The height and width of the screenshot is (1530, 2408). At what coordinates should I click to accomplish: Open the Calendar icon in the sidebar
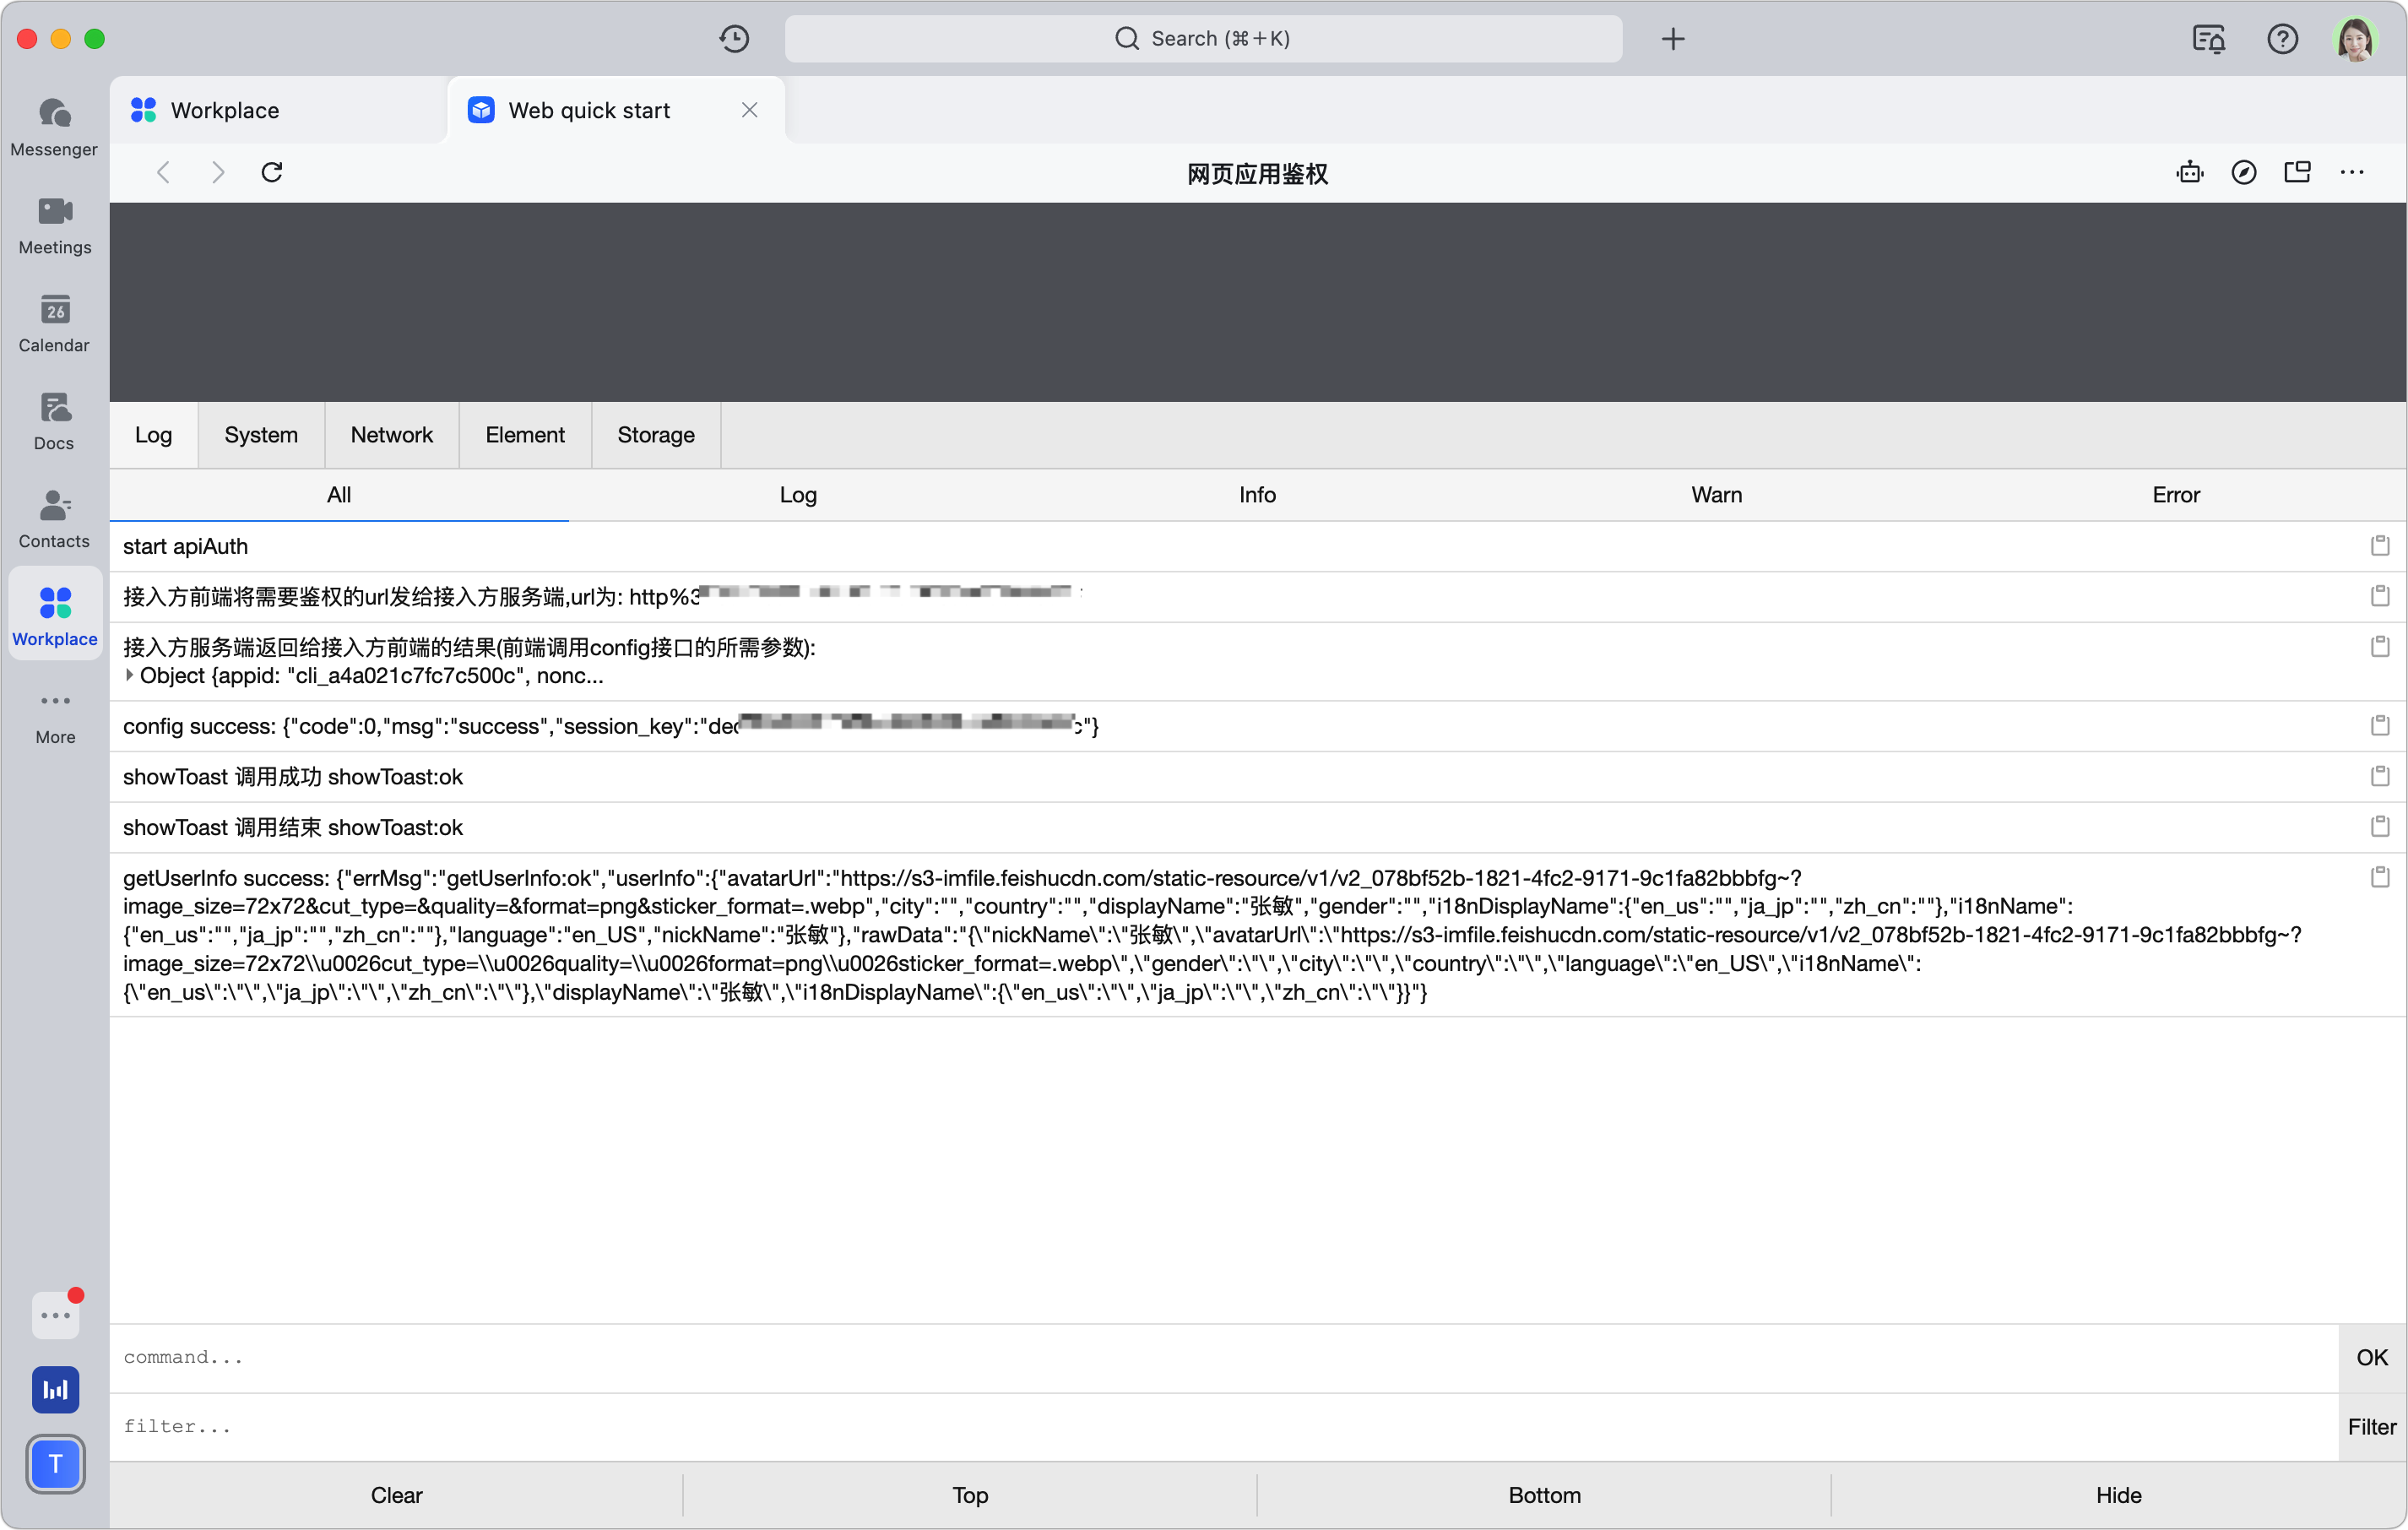point(54,322)
